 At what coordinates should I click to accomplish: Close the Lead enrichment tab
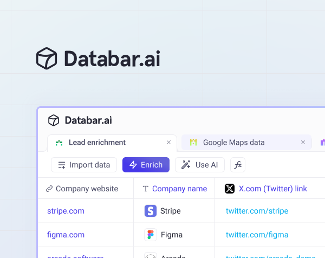[168, 143]
